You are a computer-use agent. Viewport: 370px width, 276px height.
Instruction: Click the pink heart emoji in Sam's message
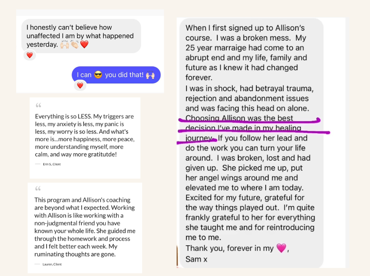pos(281,248)
